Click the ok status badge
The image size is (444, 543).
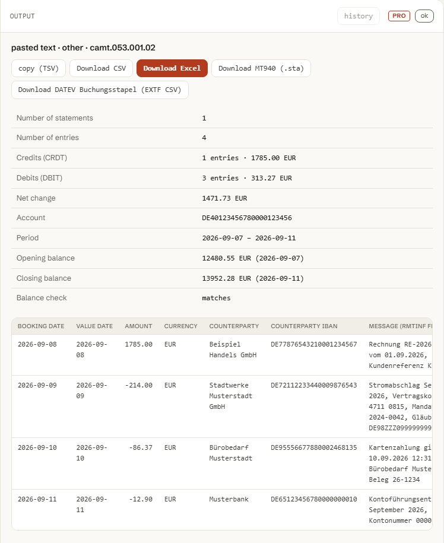coord(424,16)
